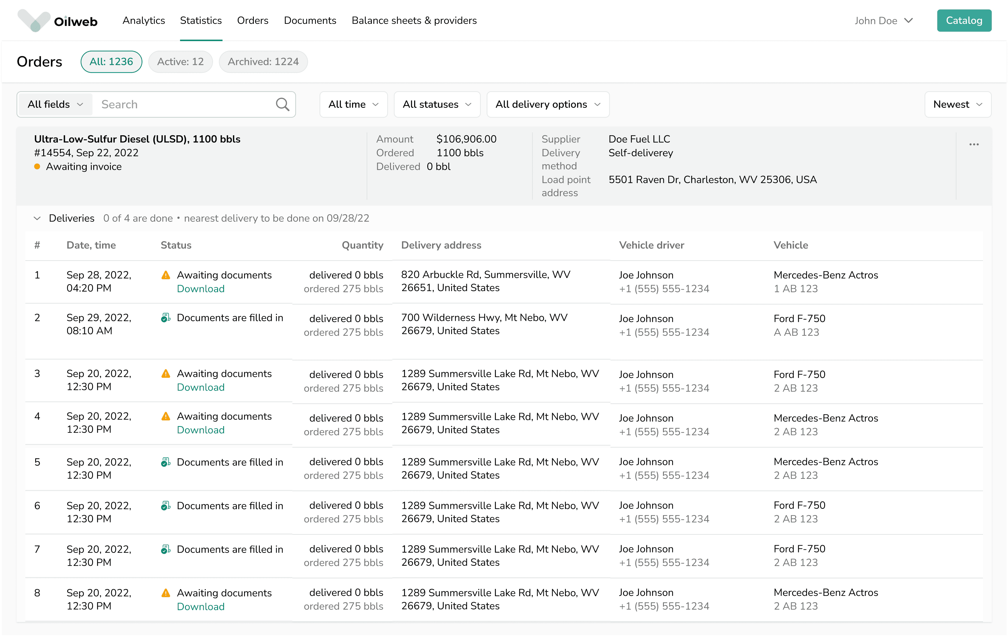Go to Analytics in top navigation
The image size is (1008, 637).
pyautogui.click(x=144, y=21)
